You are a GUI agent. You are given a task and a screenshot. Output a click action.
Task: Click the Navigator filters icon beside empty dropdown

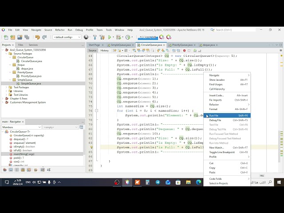(81, 127)
